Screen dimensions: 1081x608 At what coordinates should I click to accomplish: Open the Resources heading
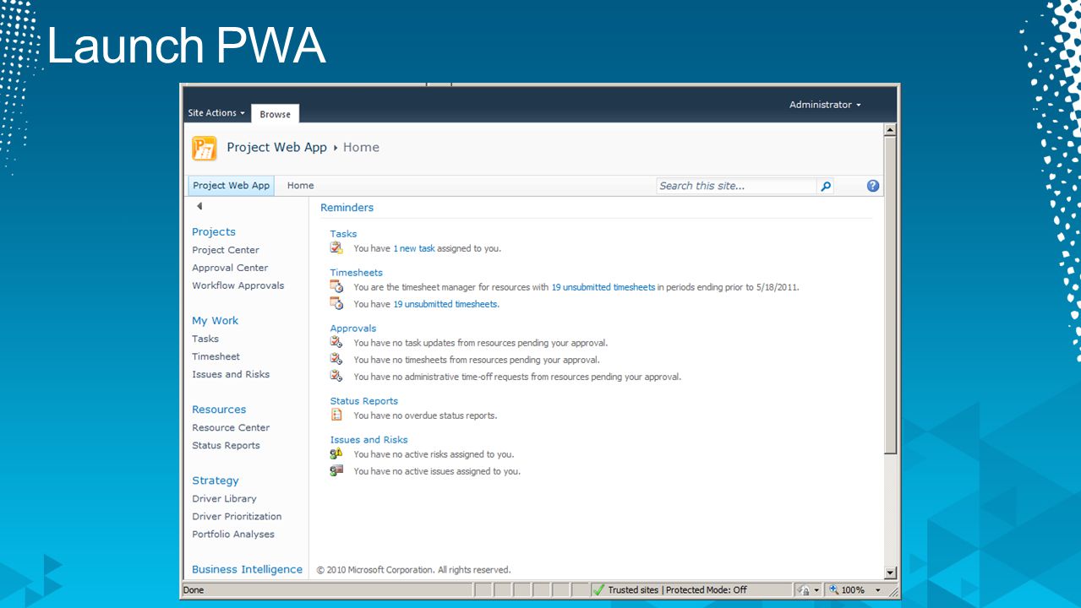pyautogui.click(x=219, y=410)
